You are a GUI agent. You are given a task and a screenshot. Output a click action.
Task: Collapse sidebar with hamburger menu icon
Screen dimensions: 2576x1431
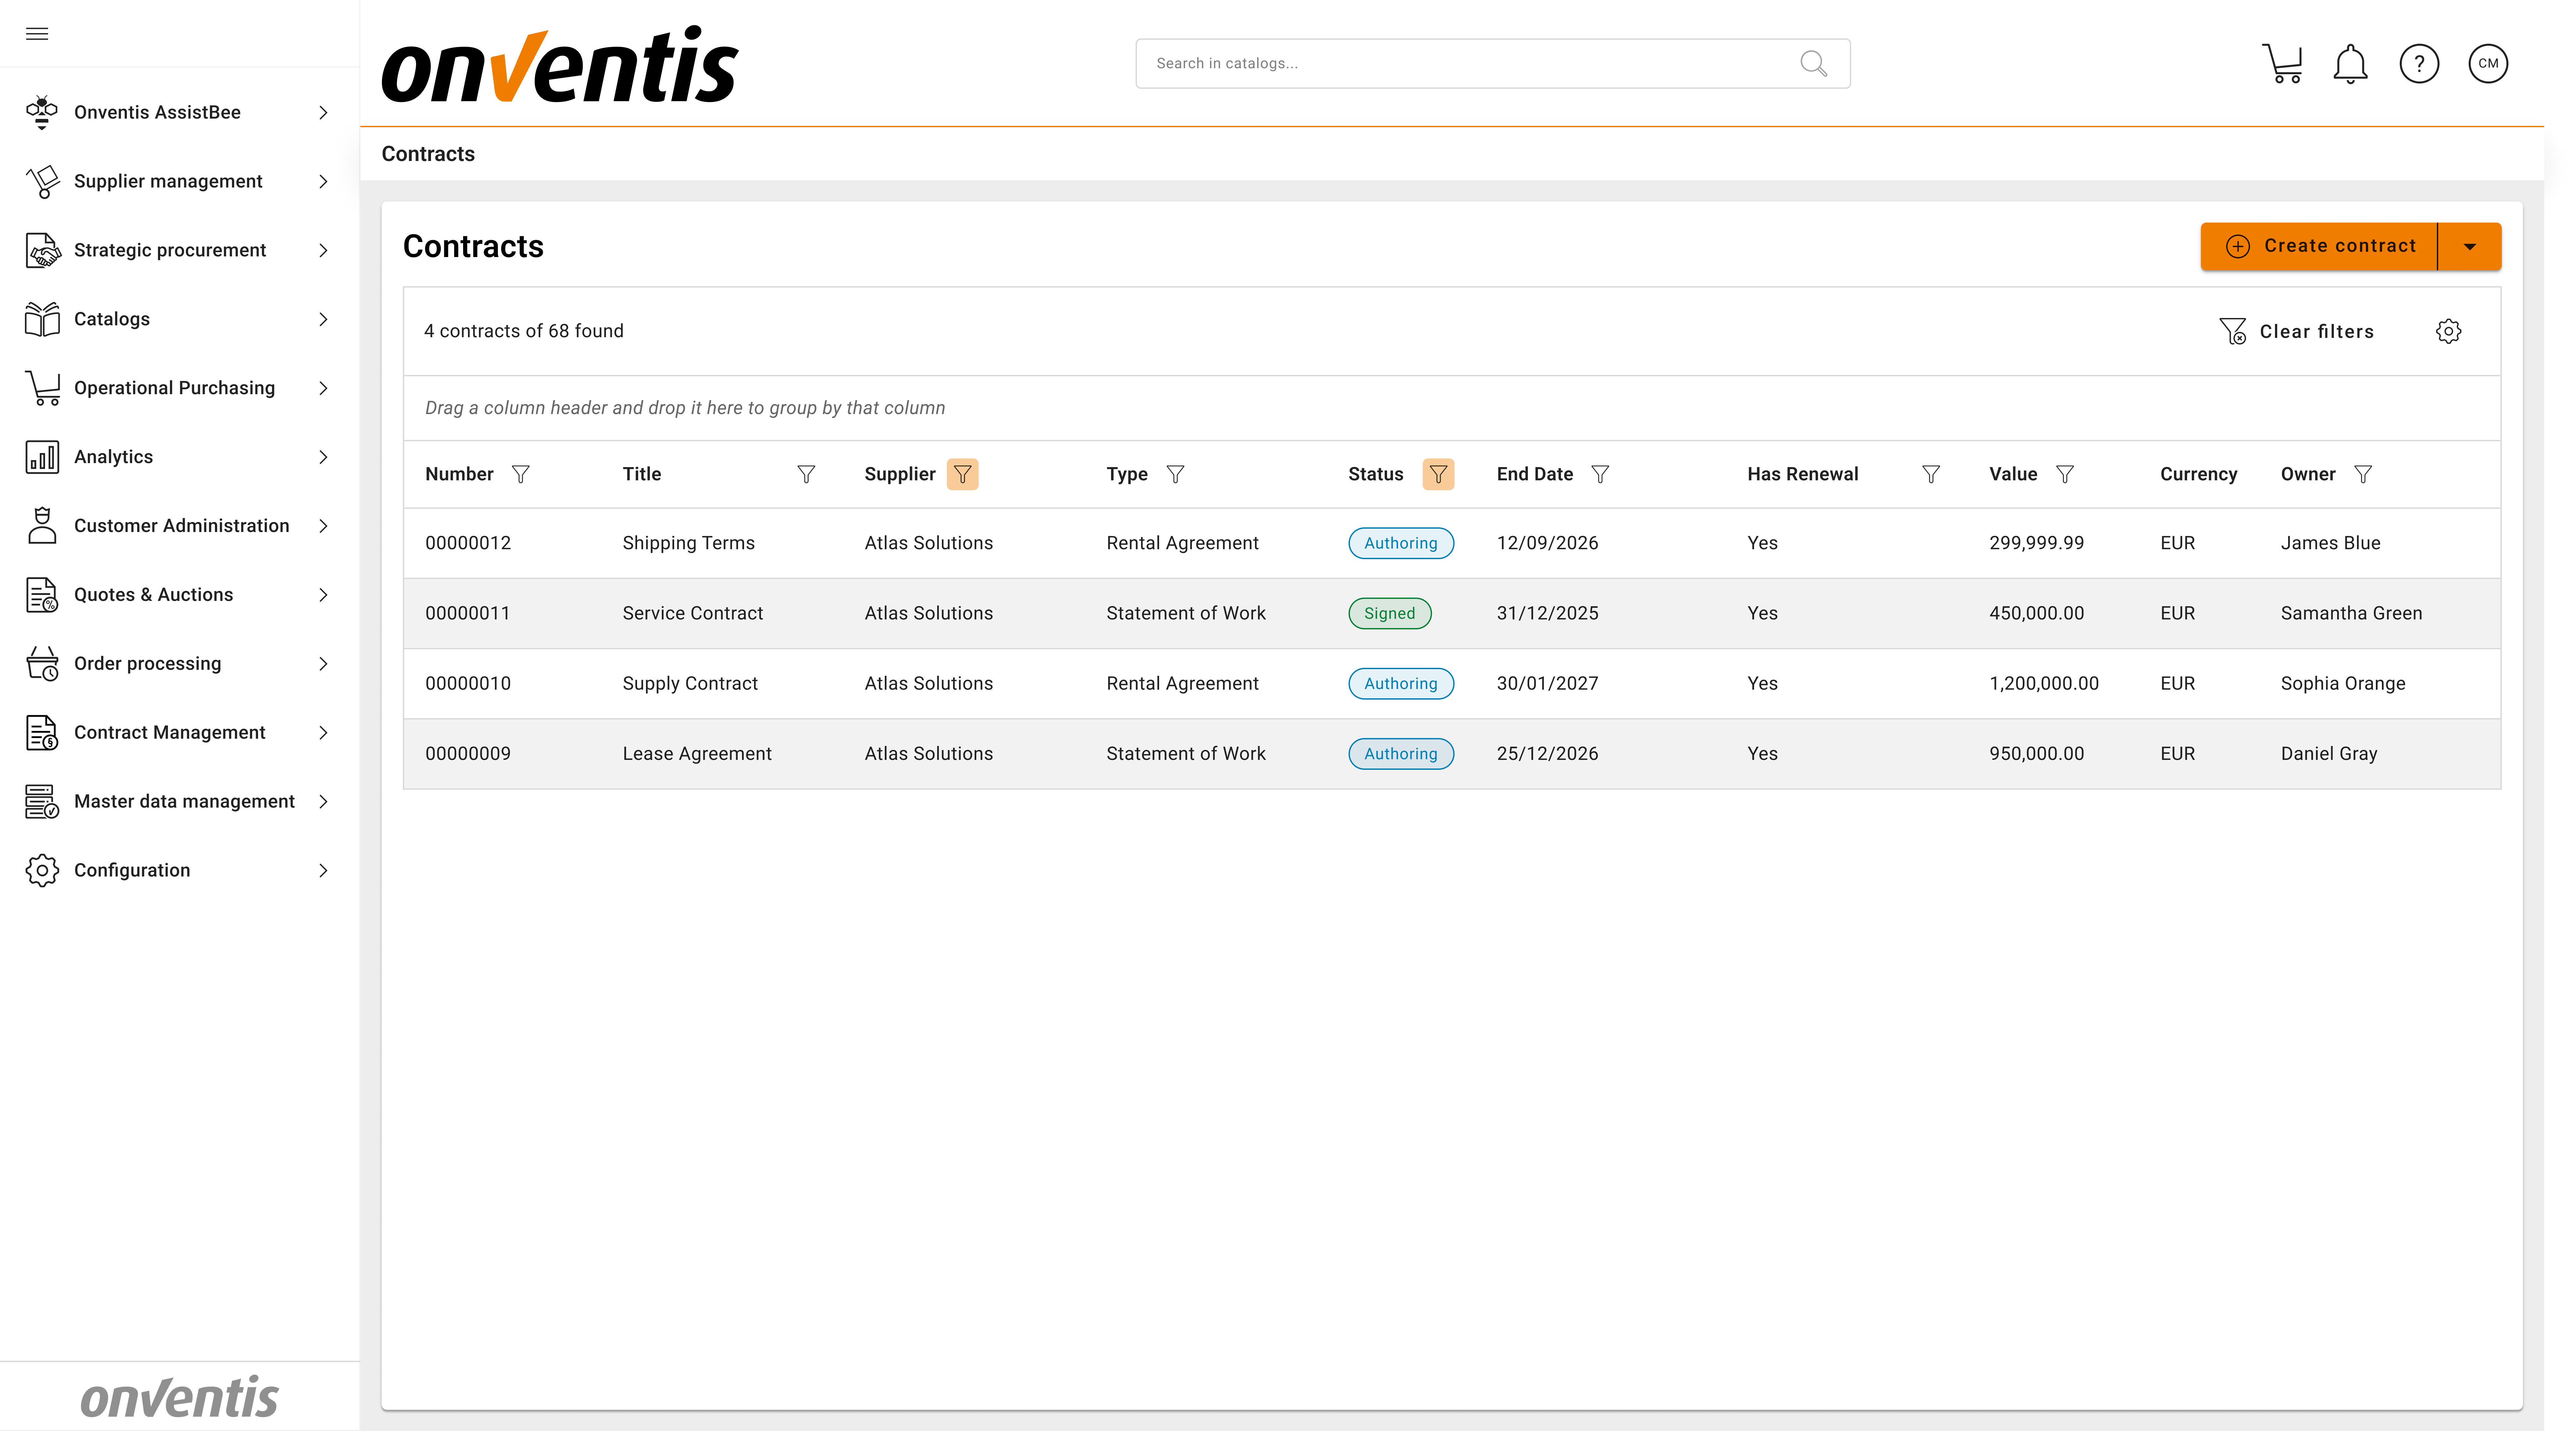tap(37, 34)
